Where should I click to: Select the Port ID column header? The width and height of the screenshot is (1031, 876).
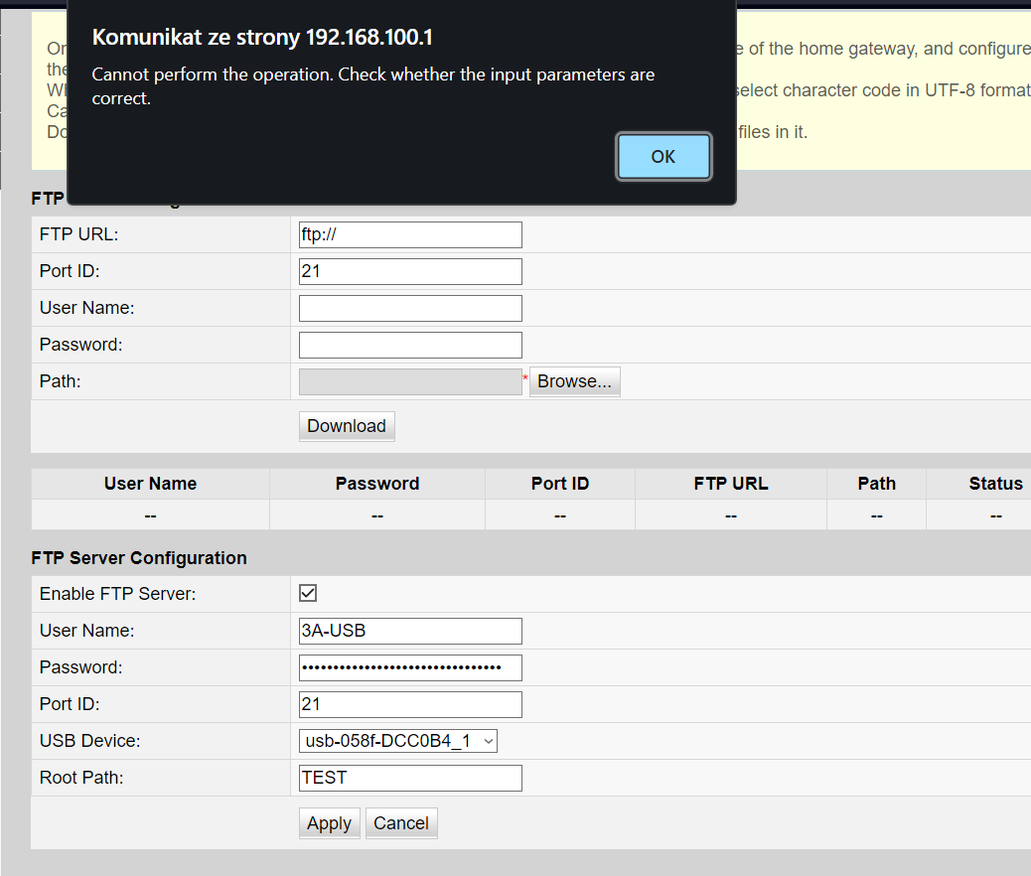tap(560, 484)
